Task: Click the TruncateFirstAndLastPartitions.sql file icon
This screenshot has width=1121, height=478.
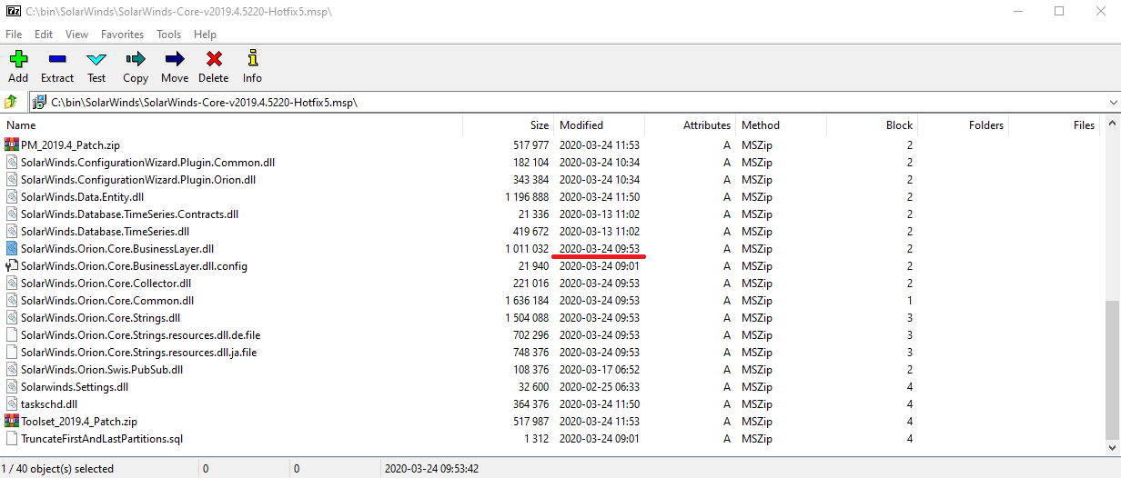Action: [x=12, y=438]
